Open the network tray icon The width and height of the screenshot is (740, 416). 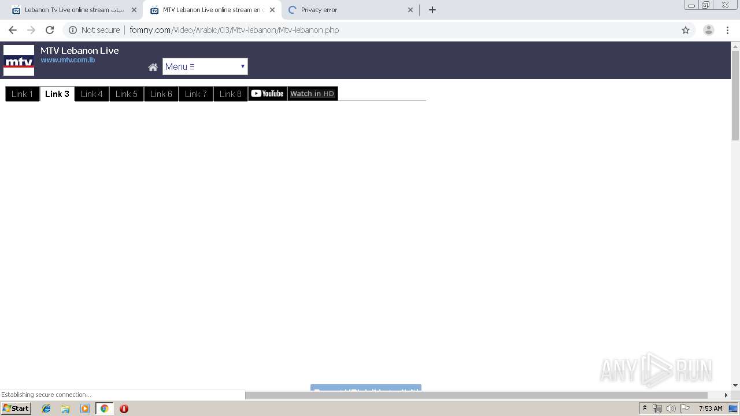[657, 408]
